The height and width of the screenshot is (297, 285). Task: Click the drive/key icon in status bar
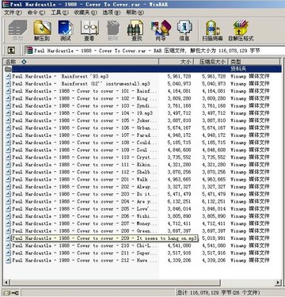coord(11,292)
